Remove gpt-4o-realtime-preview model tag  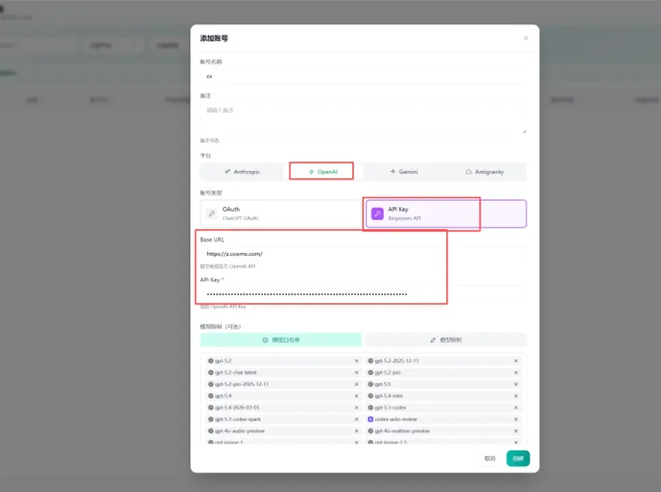point(516,431)
